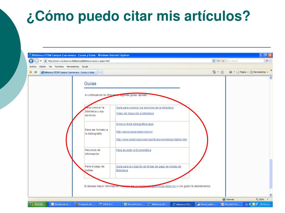
Task: Open the search options dropdown arrow
Action: click(x=270, y=61)
